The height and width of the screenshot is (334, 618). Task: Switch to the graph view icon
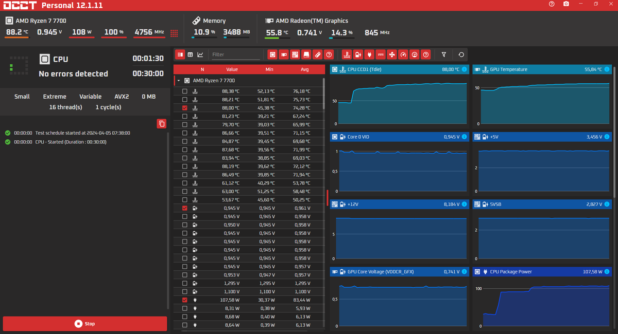200,54
